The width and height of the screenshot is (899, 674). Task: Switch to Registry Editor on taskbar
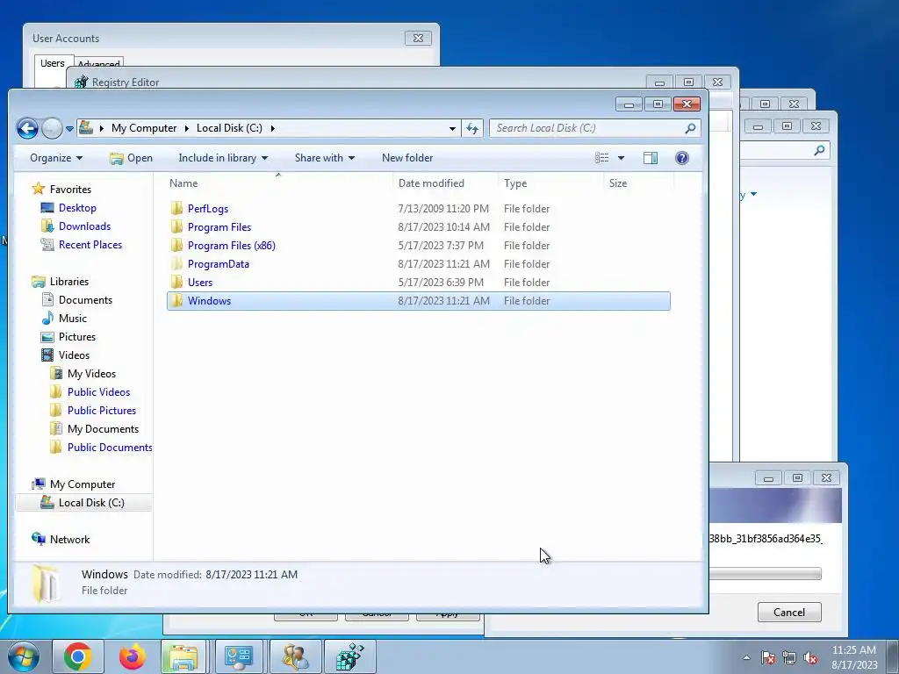click(350, 656)
